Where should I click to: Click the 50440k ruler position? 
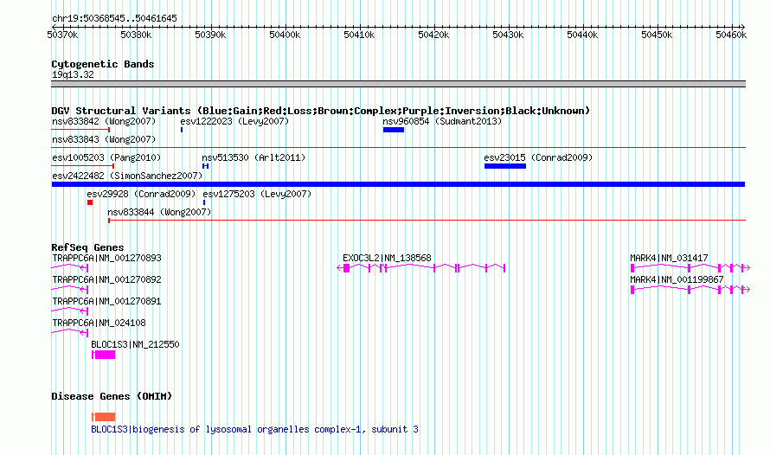tap(582, 35)
